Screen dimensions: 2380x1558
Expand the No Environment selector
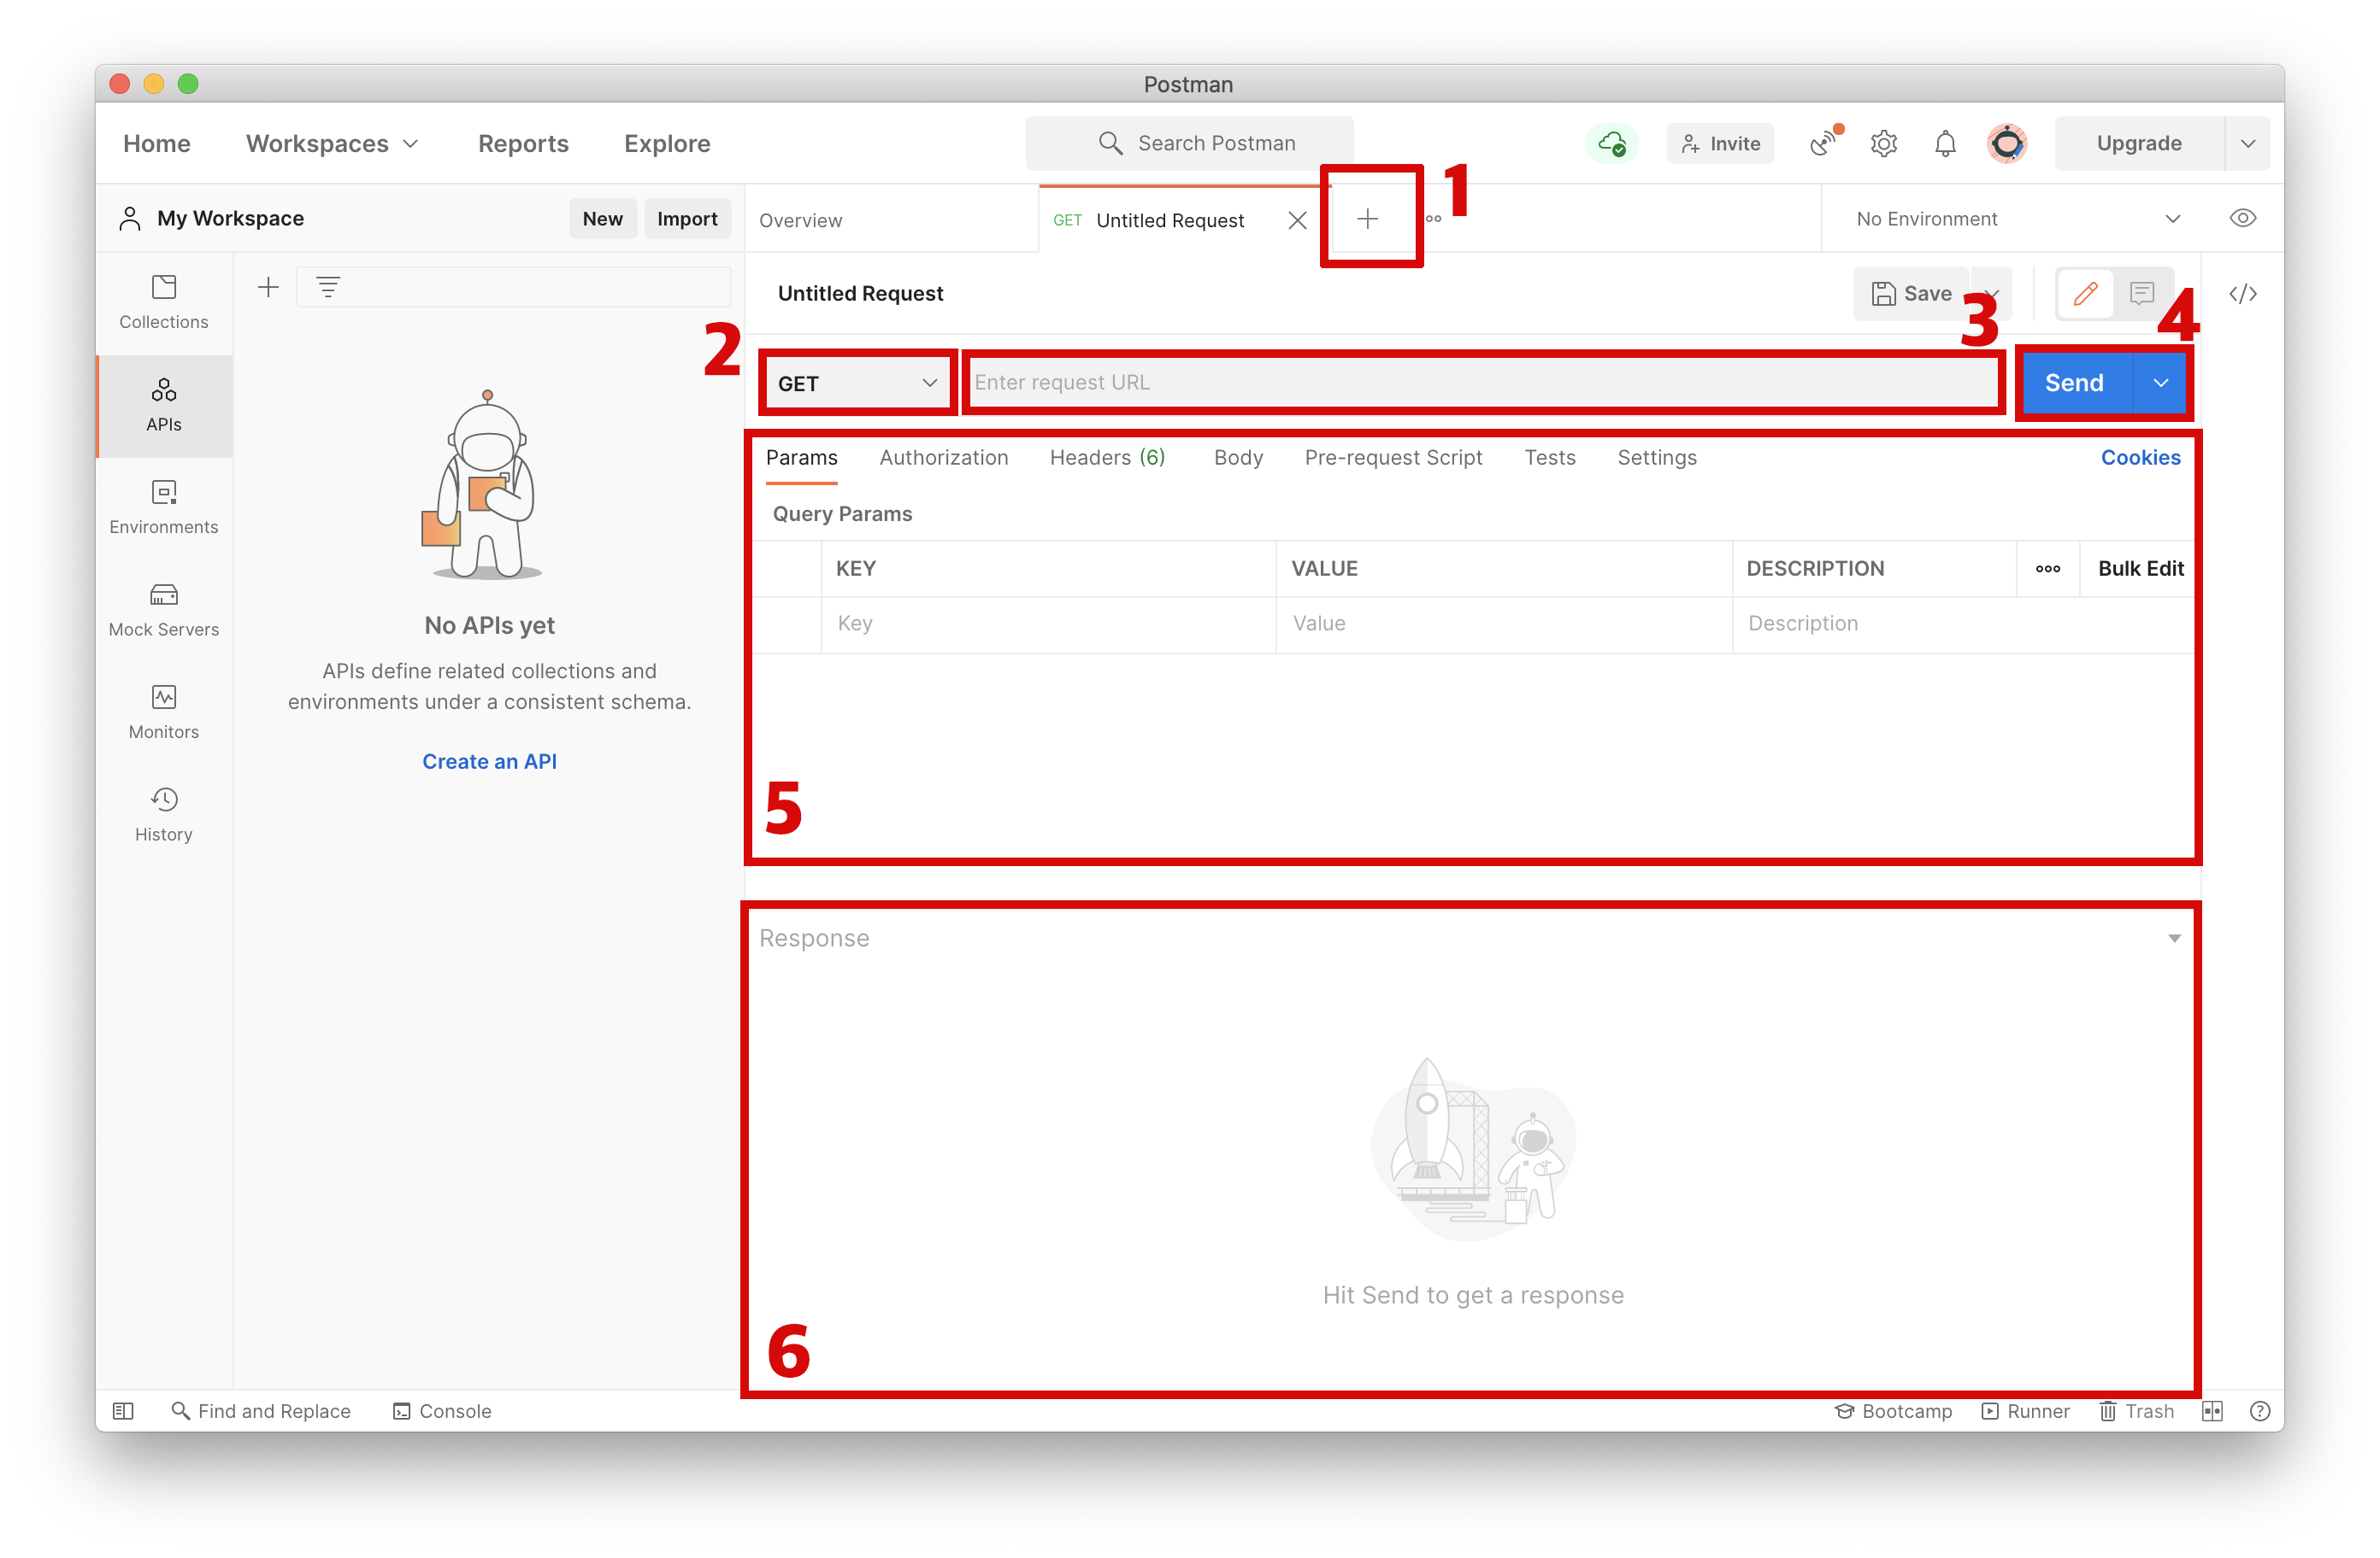coord(2015,219)
